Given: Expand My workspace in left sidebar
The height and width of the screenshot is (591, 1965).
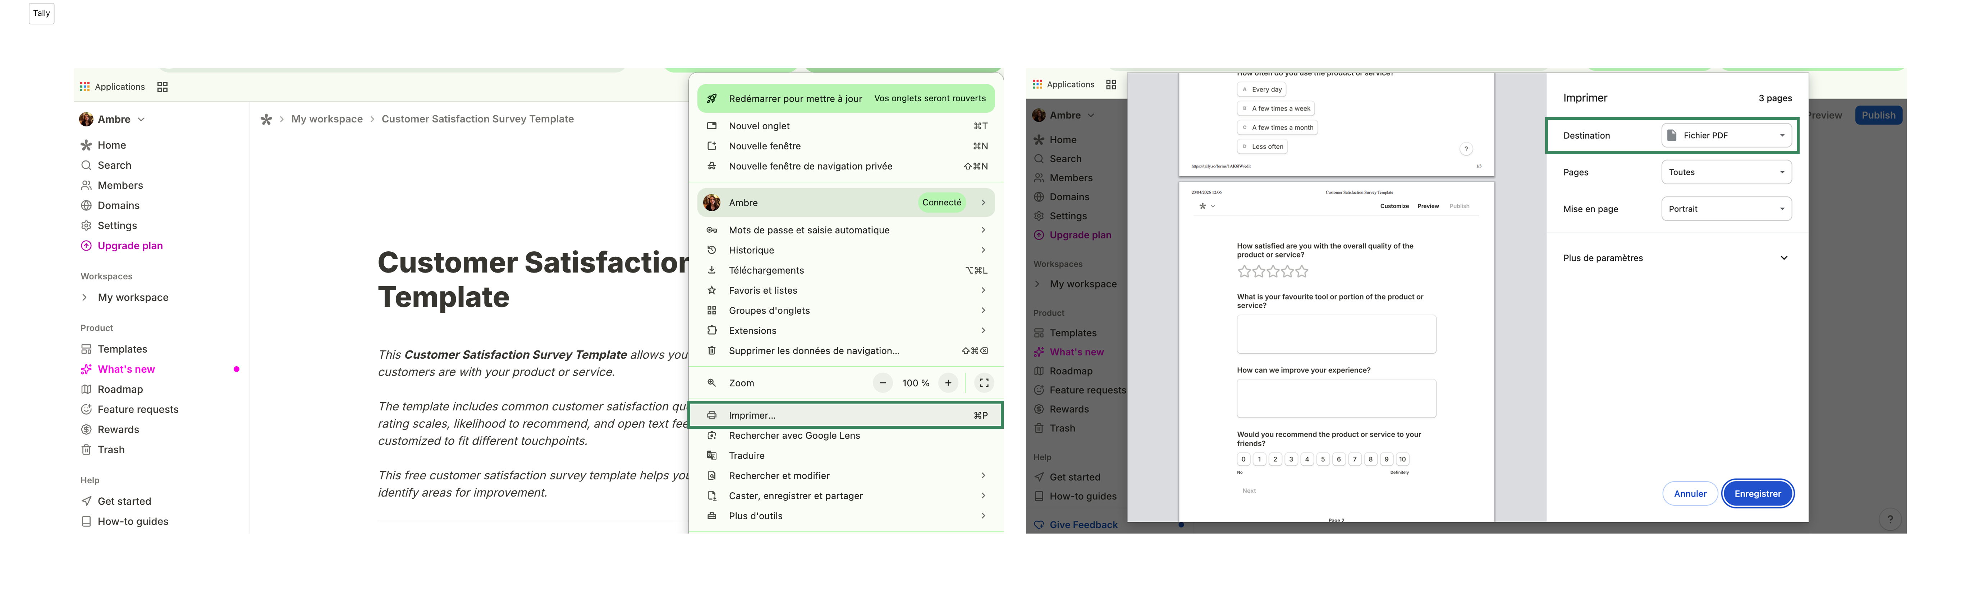Looking at the screenshot, I should (x=85, y=298).
